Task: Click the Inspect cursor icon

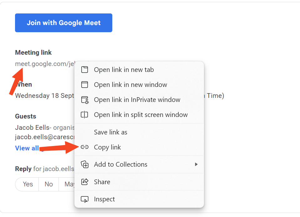Action: (x=84, y=199)
